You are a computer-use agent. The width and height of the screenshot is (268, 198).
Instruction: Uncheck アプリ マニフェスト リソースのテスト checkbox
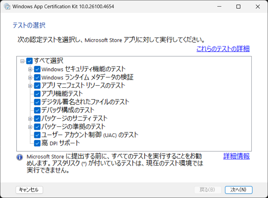click(37, 86)
